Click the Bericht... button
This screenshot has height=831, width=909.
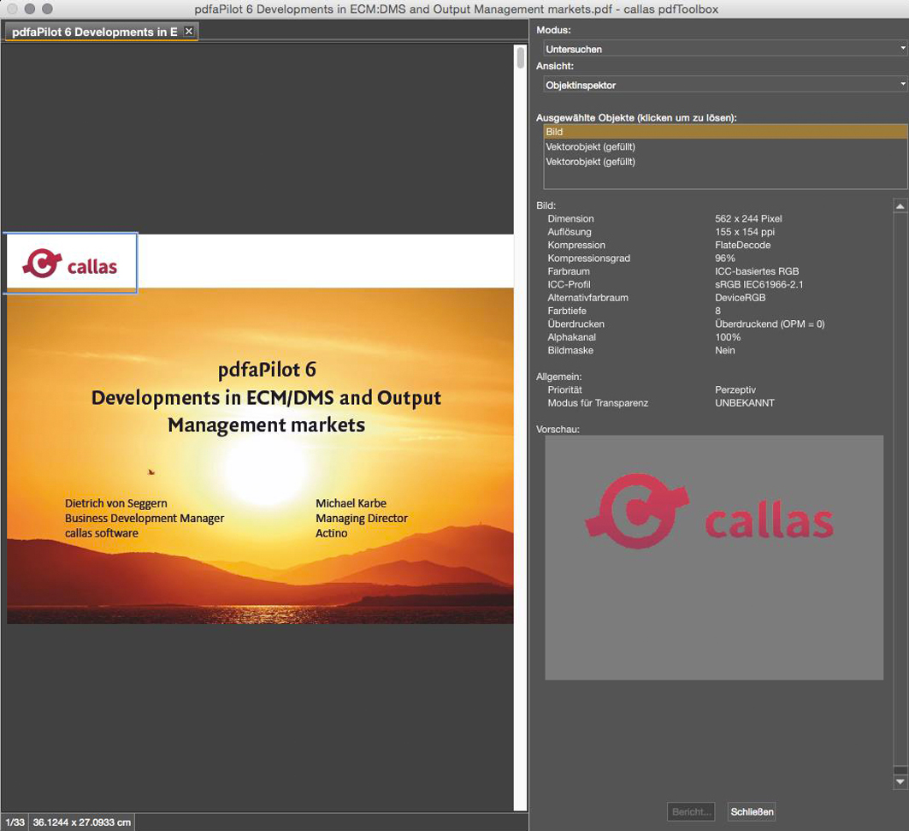click(690, 811)
